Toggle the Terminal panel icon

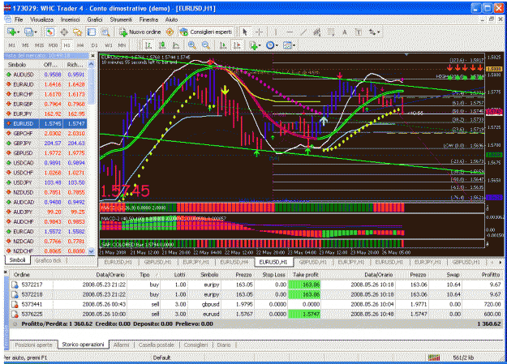coord(92,32)
